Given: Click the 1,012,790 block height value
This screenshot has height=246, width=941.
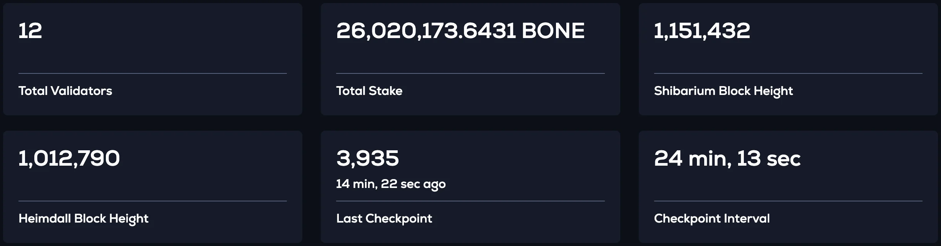Looking at the screenshot, I should 69,158.
